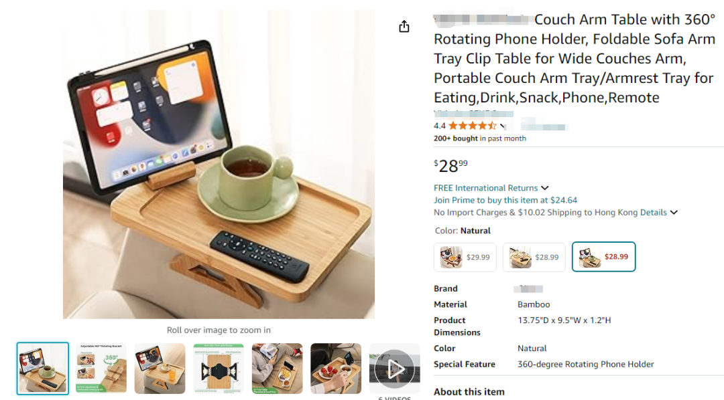
Task: View the tray dimensions diagram thumbnail
Action: point(219,369)
